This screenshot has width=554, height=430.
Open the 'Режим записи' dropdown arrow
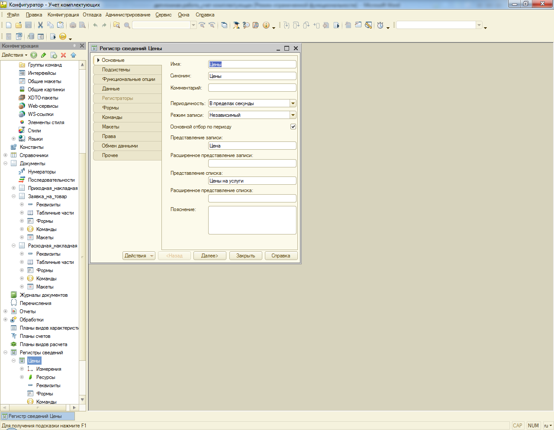click(293, 115)
